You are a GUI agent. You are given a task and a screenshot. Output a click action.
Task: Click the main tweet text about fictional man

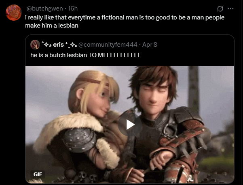click(125, 22)
